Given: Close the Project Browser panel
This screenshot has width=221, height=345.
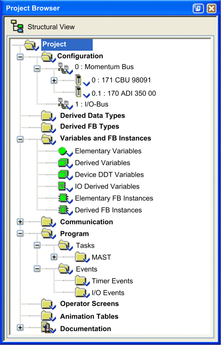Looking at the screenshot, I should pyautogui.click(x=212, y=9).
